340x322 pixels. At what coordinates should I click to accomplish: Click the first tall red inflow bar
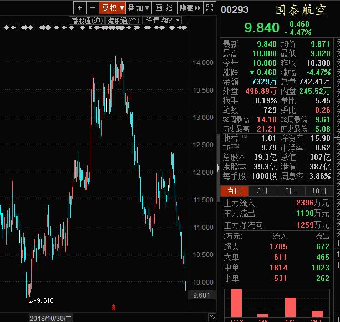tap(236, 303)
